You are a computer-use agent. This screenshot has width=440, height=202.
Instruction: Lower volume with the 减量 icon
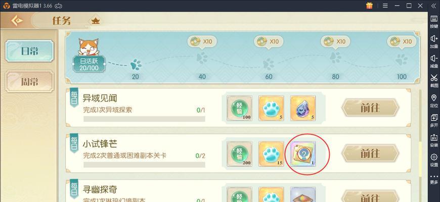click(x=434, y=61)
